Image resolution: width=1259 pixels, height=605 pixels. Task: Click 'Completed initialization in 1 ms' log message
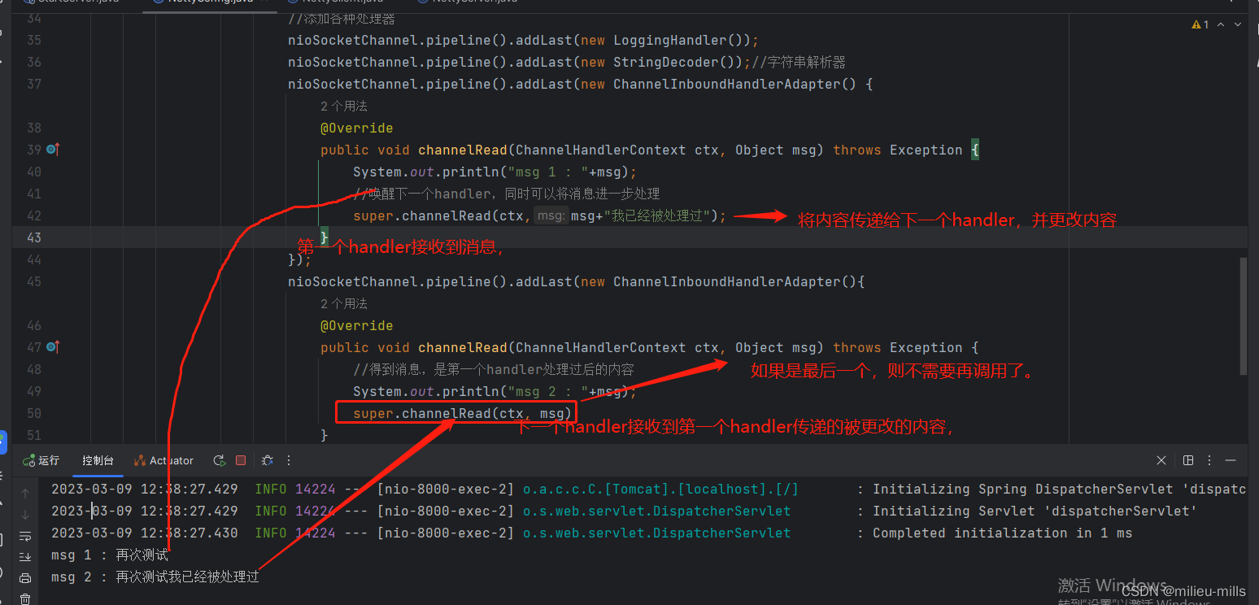coord(1002,533)
